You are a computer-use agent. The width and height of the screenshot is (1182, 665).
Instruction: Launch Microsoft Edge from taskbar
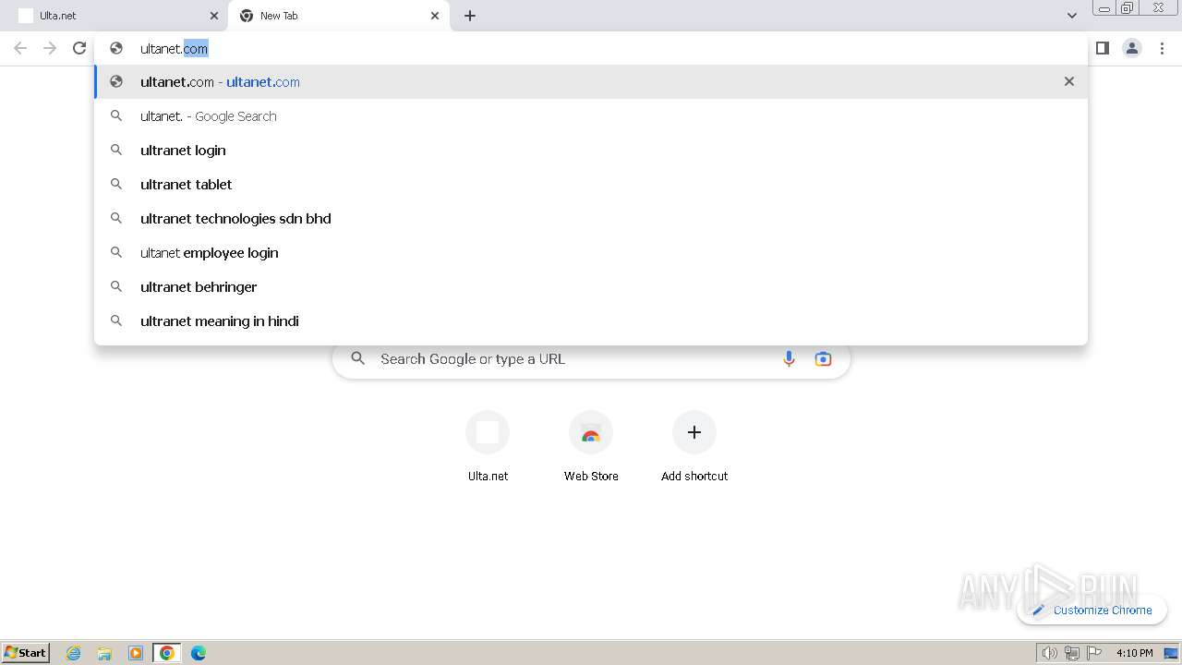199,653
